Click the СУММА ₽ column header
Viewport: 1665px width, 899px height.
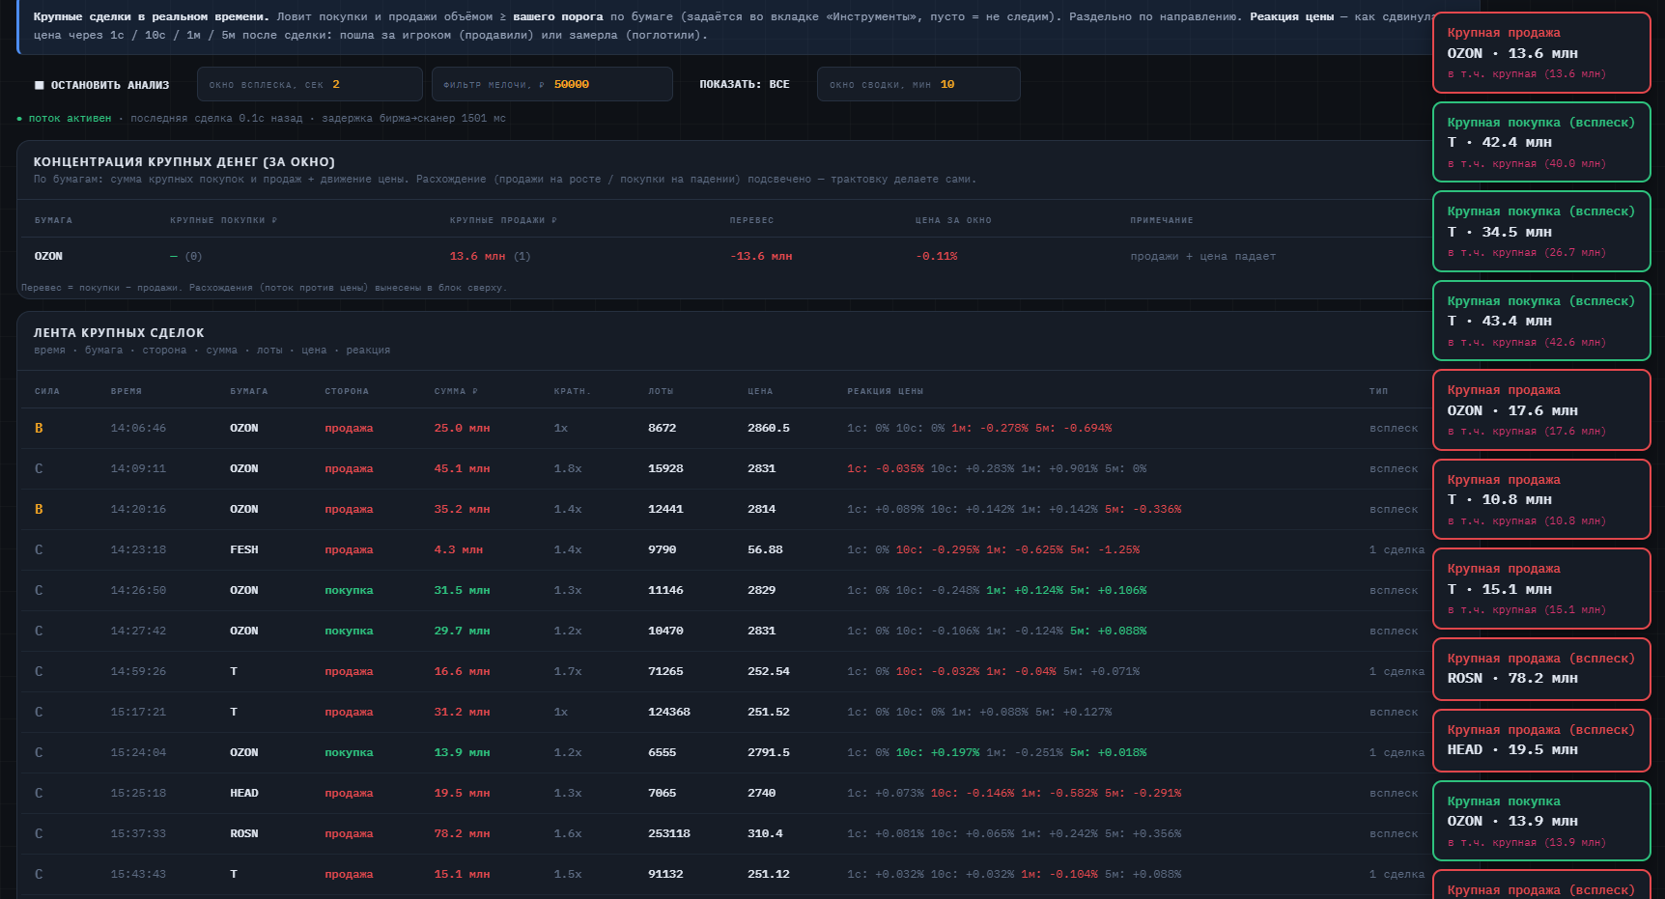(x=456, y=391)
